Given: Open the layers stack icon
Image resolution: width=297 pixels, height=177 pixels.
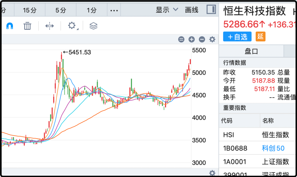Looking at the screenshot, I should pos(94,26).
